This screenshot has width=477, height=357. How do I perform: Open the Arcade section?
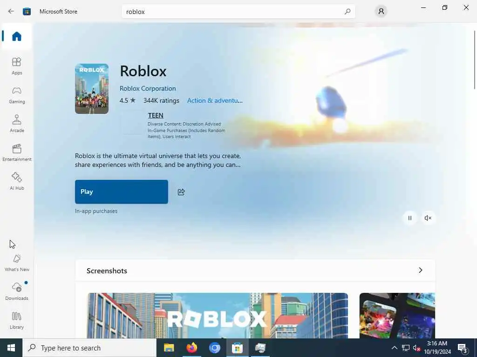[17, 124]
